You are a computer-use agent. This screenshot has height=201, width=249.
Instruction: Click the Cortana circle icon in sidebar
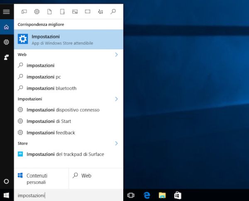6,181
